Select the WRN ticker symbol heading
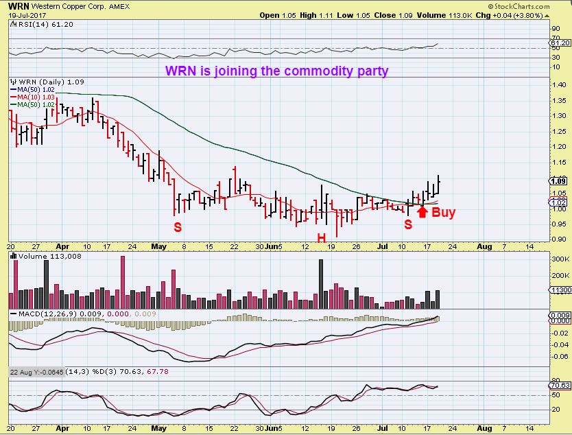 19,6
